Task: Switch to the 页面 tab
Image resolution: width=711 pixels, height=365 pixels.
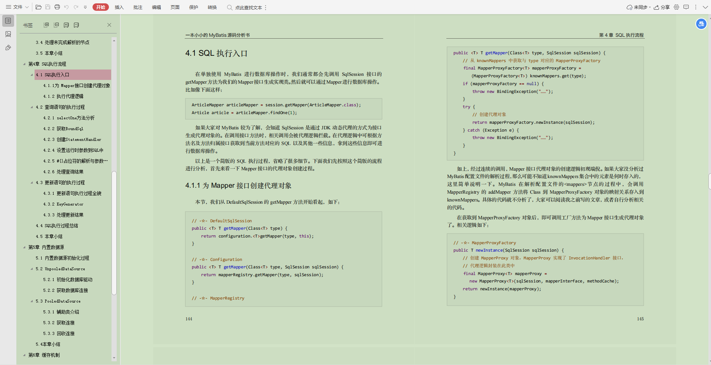Action: pos(175,7)
